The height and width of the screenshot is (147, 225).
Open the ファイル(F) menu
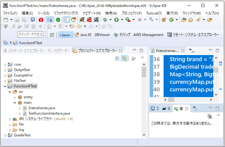coord(10,13)
